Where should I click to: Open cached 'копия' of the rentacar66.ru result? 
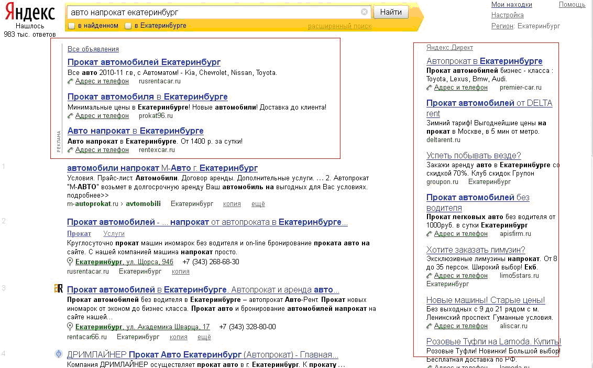pyautogui.click(x=178, y=337)
